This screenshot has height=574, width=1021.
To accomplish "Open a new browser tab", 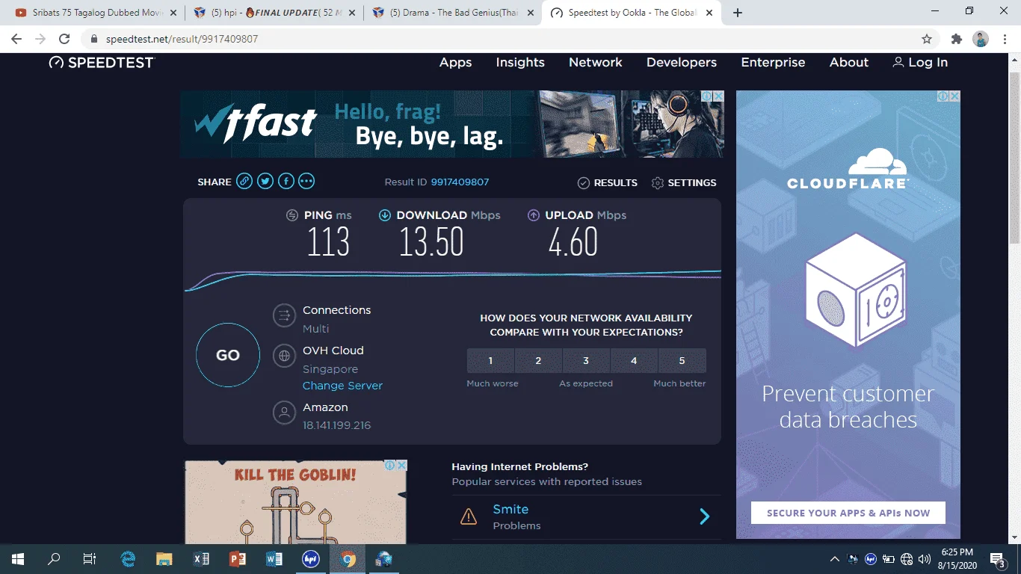I will (738, 13).
